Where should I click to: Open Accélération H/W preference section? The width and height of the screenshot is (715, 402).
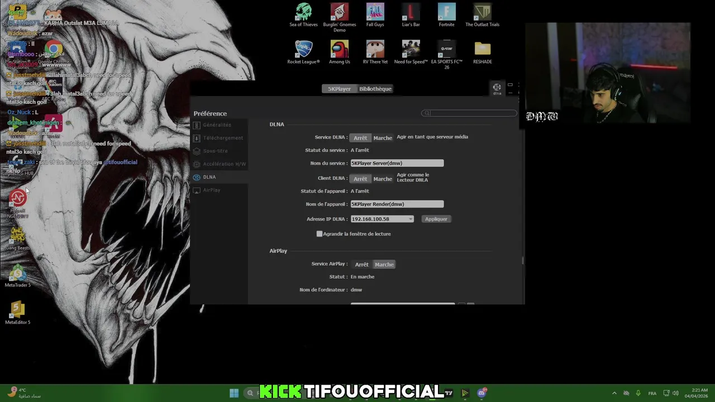point(220,164)
